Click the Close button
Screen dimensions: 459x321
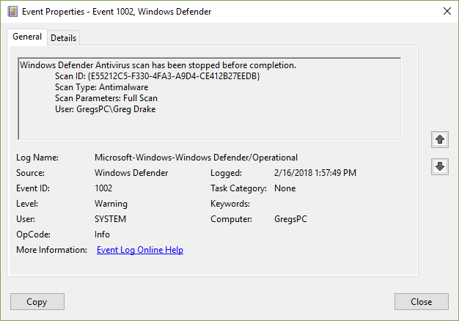point(421,302)
